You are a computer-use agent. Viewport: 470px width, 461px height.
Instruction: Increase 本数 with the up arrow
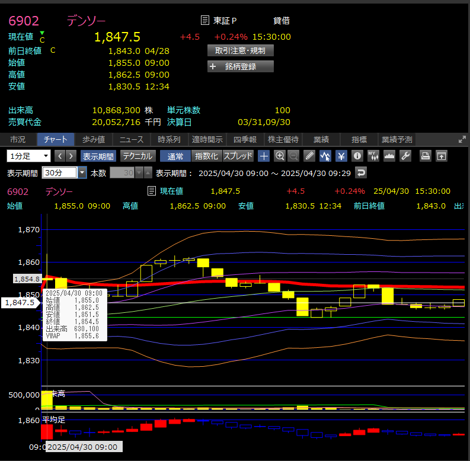click(148, 173)
